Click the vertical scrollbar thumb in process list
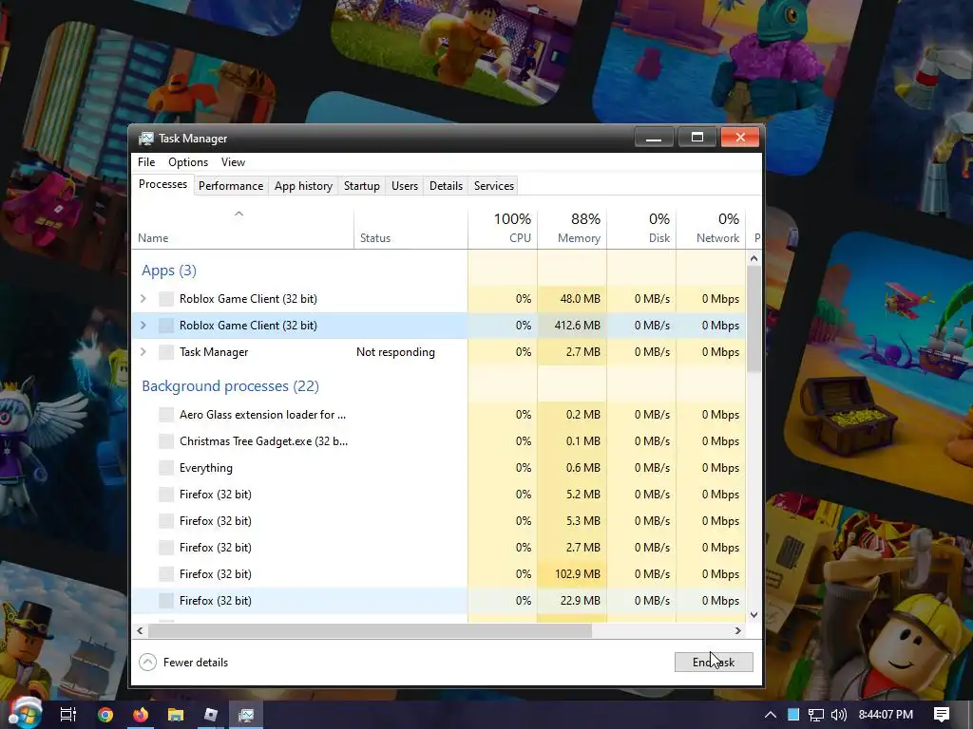The height and width of the screenshot is (729, 973). [754, 319]
